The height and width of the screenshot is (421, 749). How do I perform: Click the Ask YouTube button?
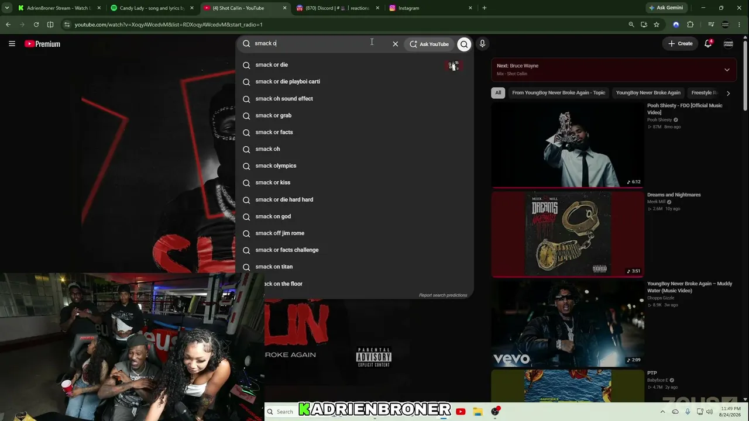[430, 44]
